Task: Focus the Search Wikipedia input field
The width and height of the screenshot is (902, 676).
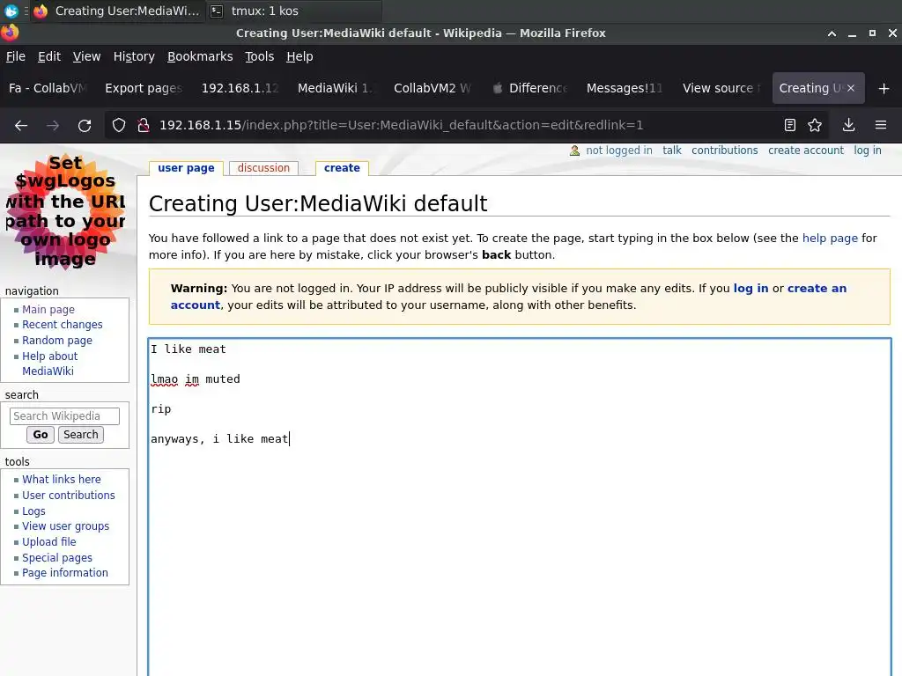Action: coord(64,416)
